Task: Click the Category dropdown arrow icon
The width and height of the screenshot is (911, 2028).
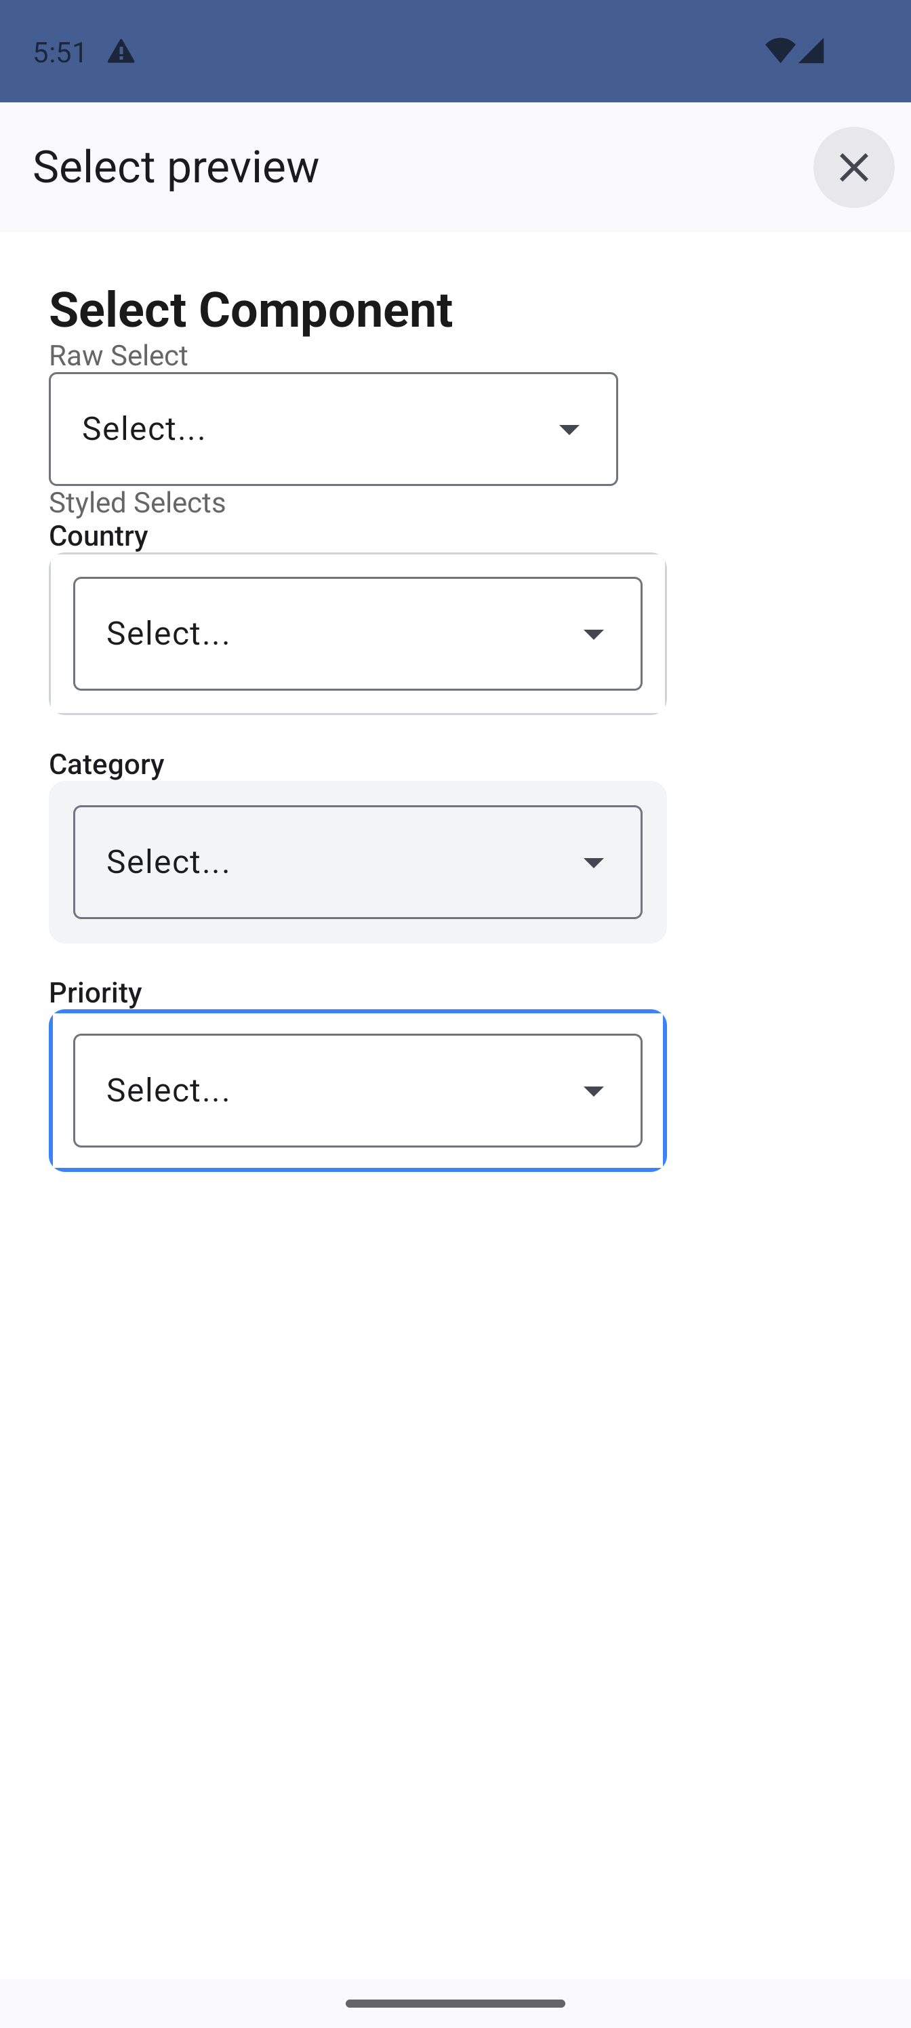Action: pyautogui.click(x=593, y=862)
